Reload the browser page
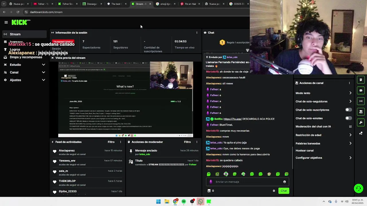Image resolution: width=367 pixels, height=206 pixels. pos(18,12)
